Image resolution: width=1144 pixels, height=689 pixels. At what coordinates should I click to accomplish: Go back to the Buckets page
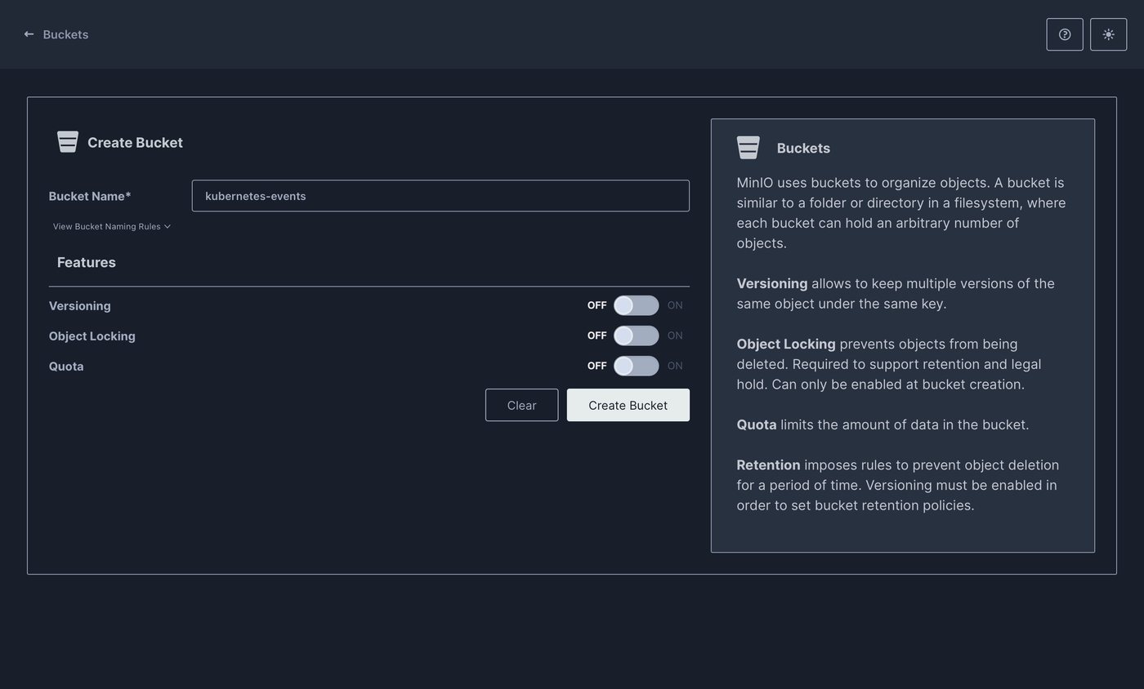click(x=65, y=34)
